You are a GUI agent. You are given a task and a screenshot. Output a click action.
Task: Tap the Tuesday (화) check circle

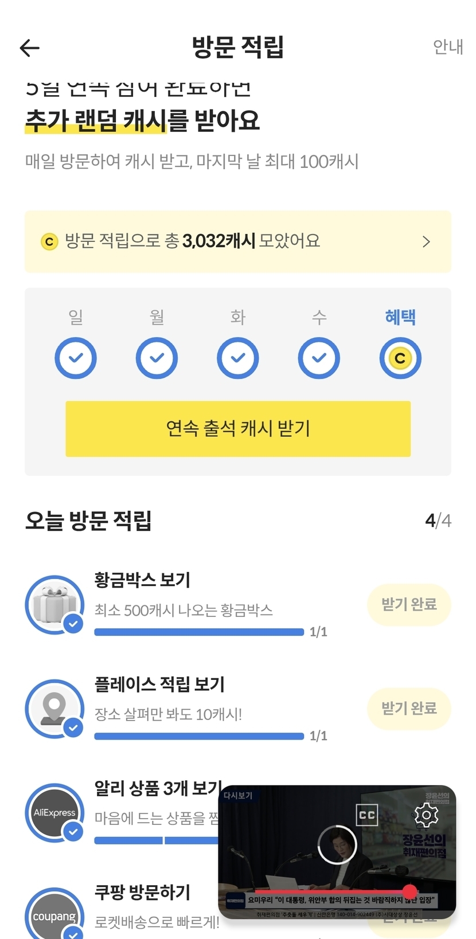238,358
